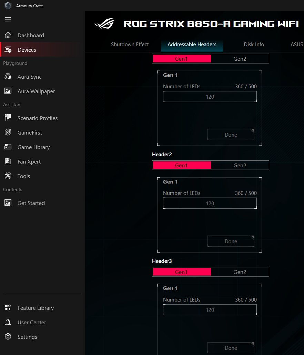Screen dimensions: 304x355
Task: Open the partially visible ASUS tab
Action: [296, 45]
